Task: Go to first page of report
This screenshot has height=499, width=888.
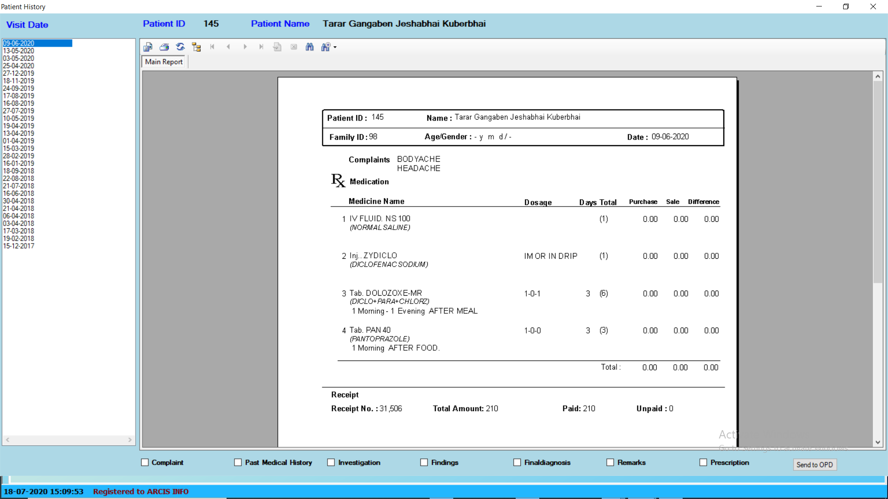Action: [212, 47]
